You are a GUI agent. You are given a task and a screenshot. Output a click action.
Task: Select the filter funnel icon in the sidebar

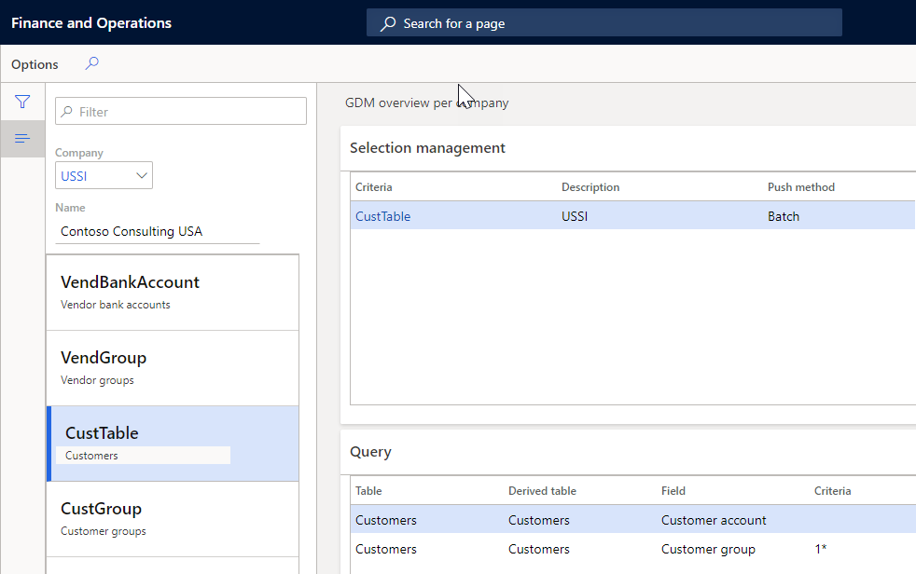click(22, 102)
